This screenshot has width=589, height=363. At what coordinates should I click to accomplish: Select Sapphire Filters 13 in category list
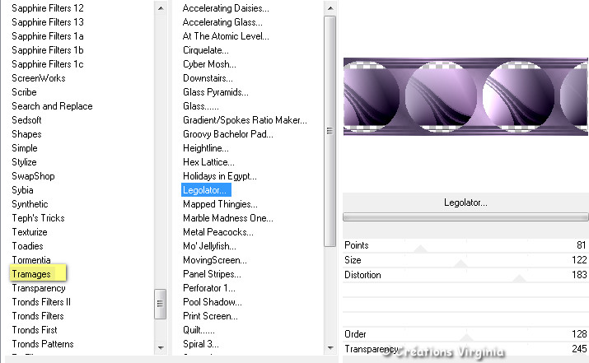(x=48, y=22)
